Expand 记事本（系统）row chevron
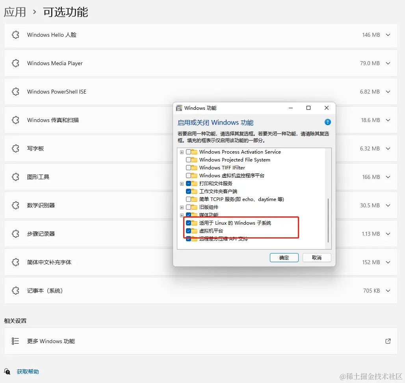The image size is (405, 383). tap(388, 291)
